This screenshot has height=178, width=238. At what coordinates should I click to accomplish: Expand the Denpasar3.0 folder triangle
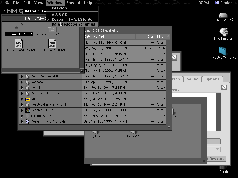coord(22,82)
